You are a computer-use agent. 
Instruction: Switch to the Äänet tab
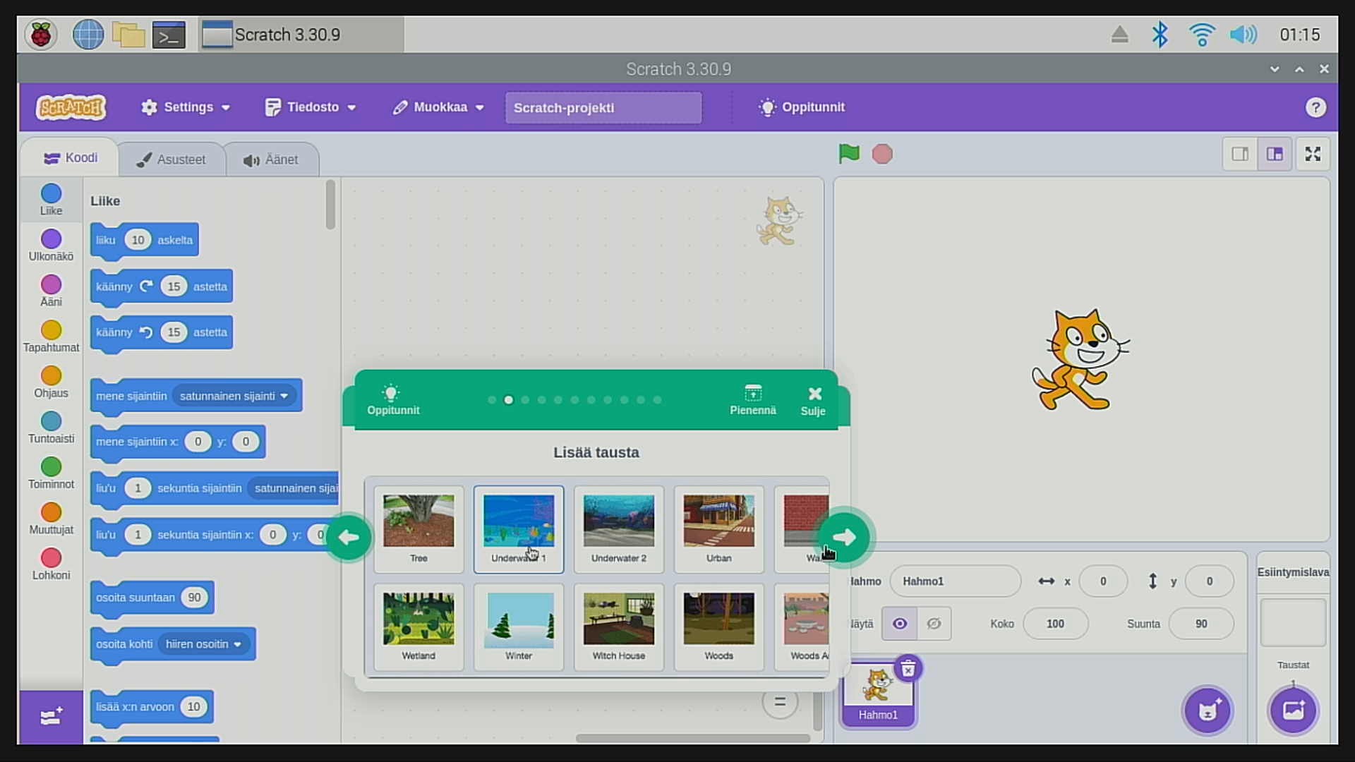pyautogui.click(x=271, y=159)
